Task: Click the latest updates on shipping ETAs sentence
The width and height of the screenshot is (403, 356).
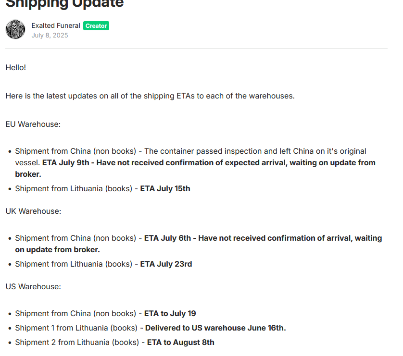Action: coord(150,96)
